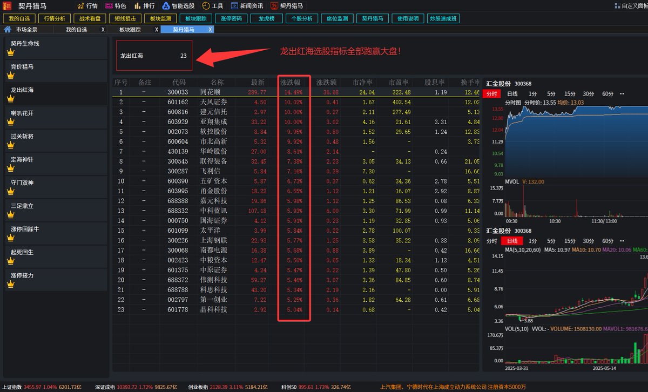The image size is (648, 392).
Task: Open 新闻资讯 news menu
Action: pyautogui.click(x=247, y=6)
